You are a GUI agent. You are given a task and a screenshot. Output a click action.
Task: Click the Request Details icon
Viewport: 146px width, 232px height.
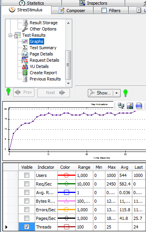[25, 60]
